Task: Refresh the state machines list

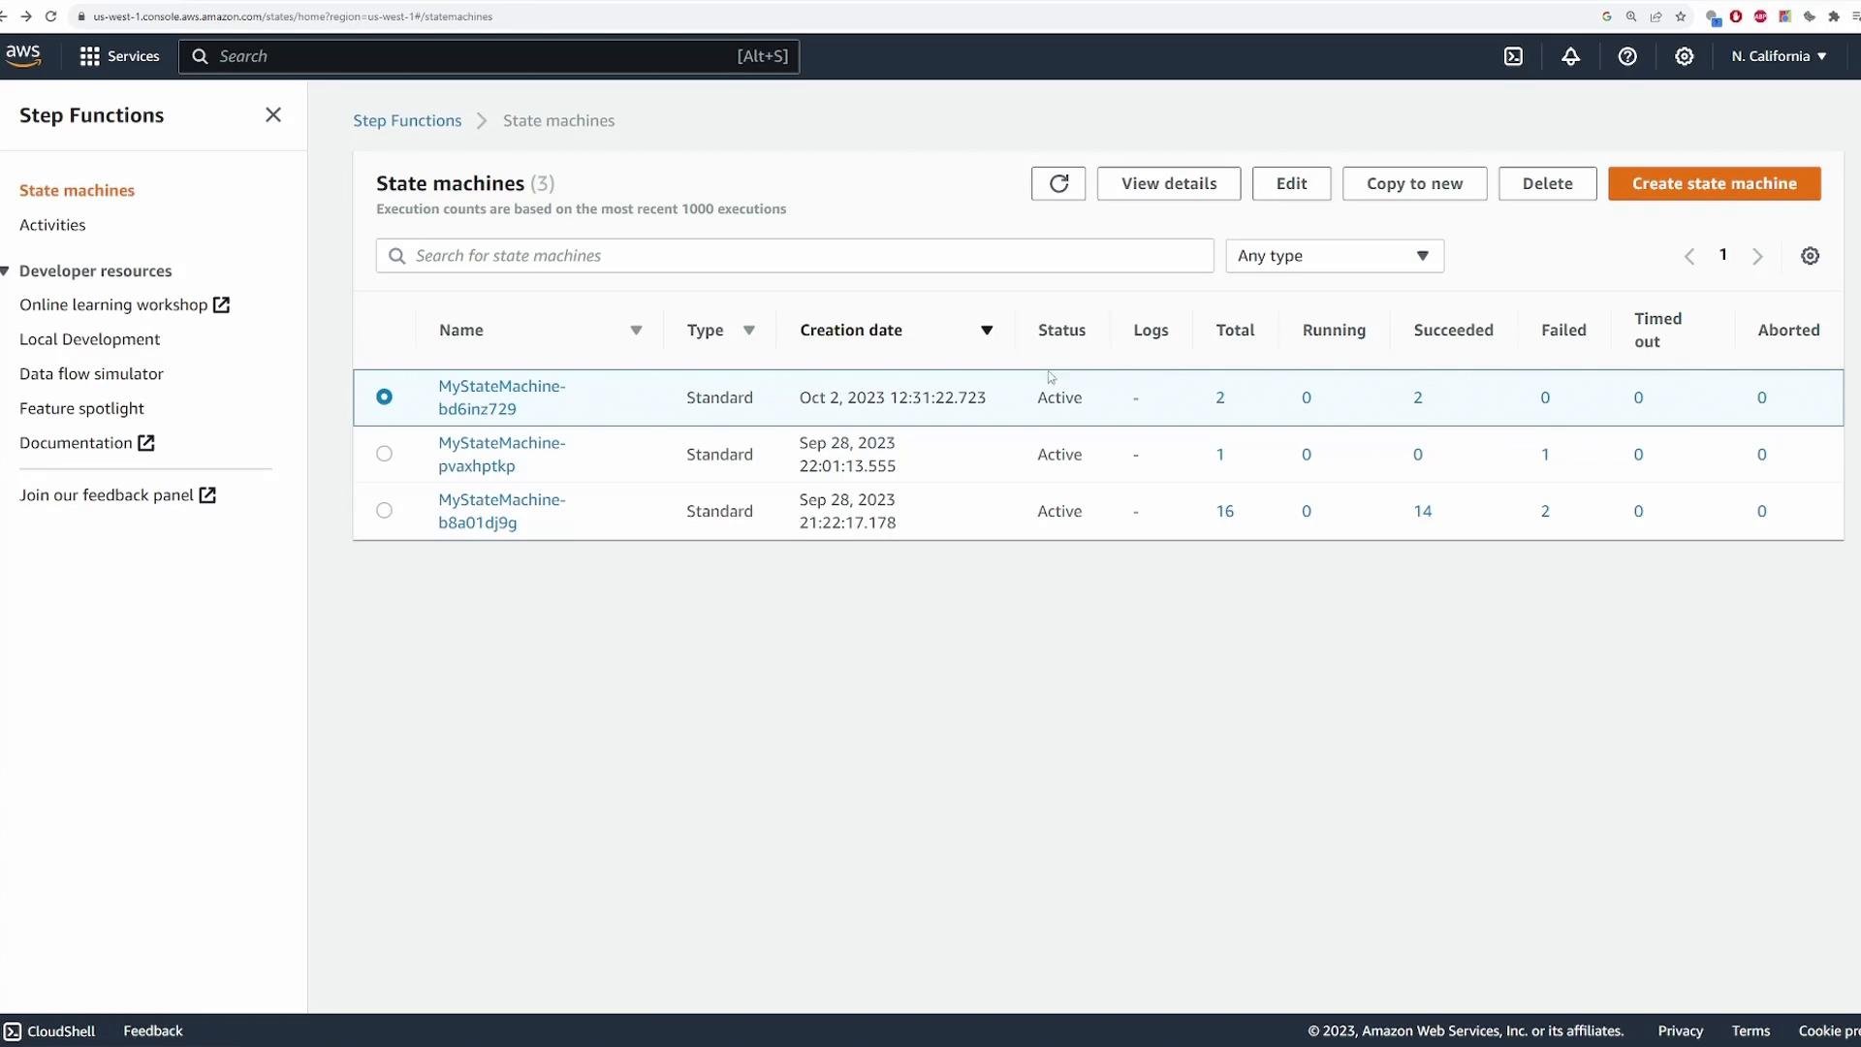Action: click(1058, 183)
